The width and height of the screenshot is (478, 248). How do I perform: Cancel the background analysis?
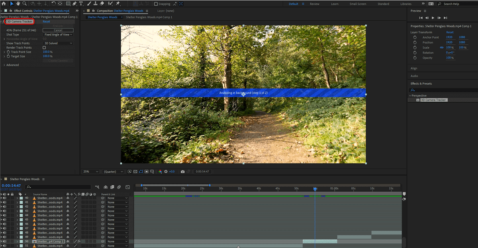[x=58, y=30]
